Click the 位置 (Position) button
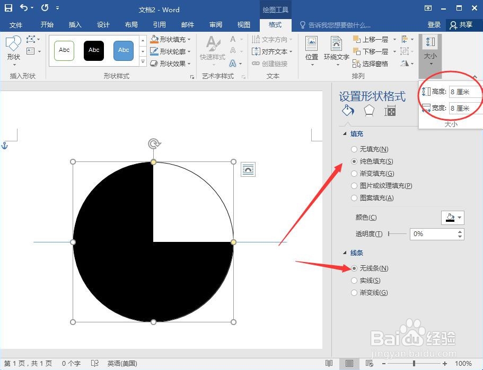This screenshot has height=370, width=483. coord(312,51)
